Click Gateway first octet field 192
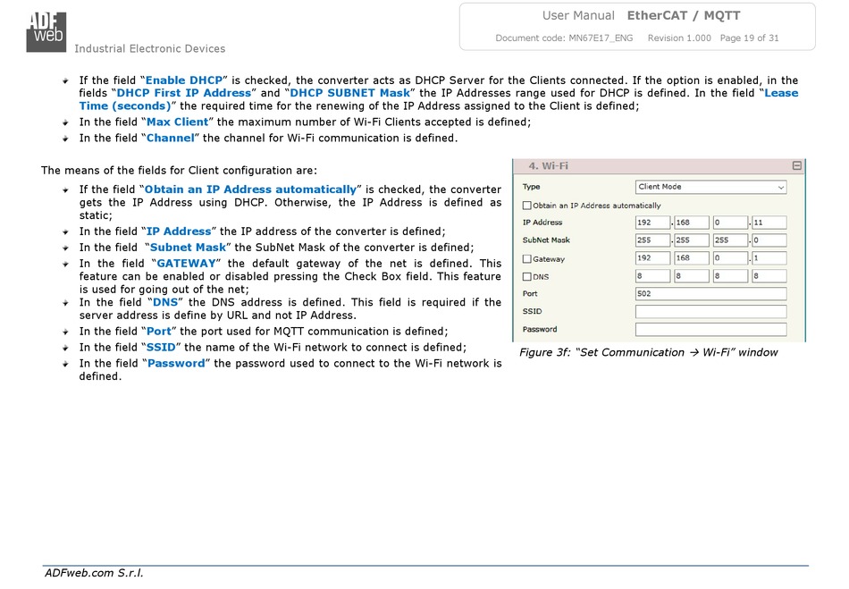 [x=652, y=258]
